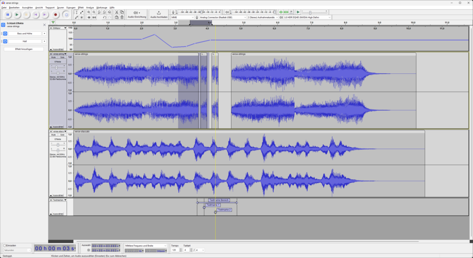Click the recording meter microphone icon

(173, 12)
